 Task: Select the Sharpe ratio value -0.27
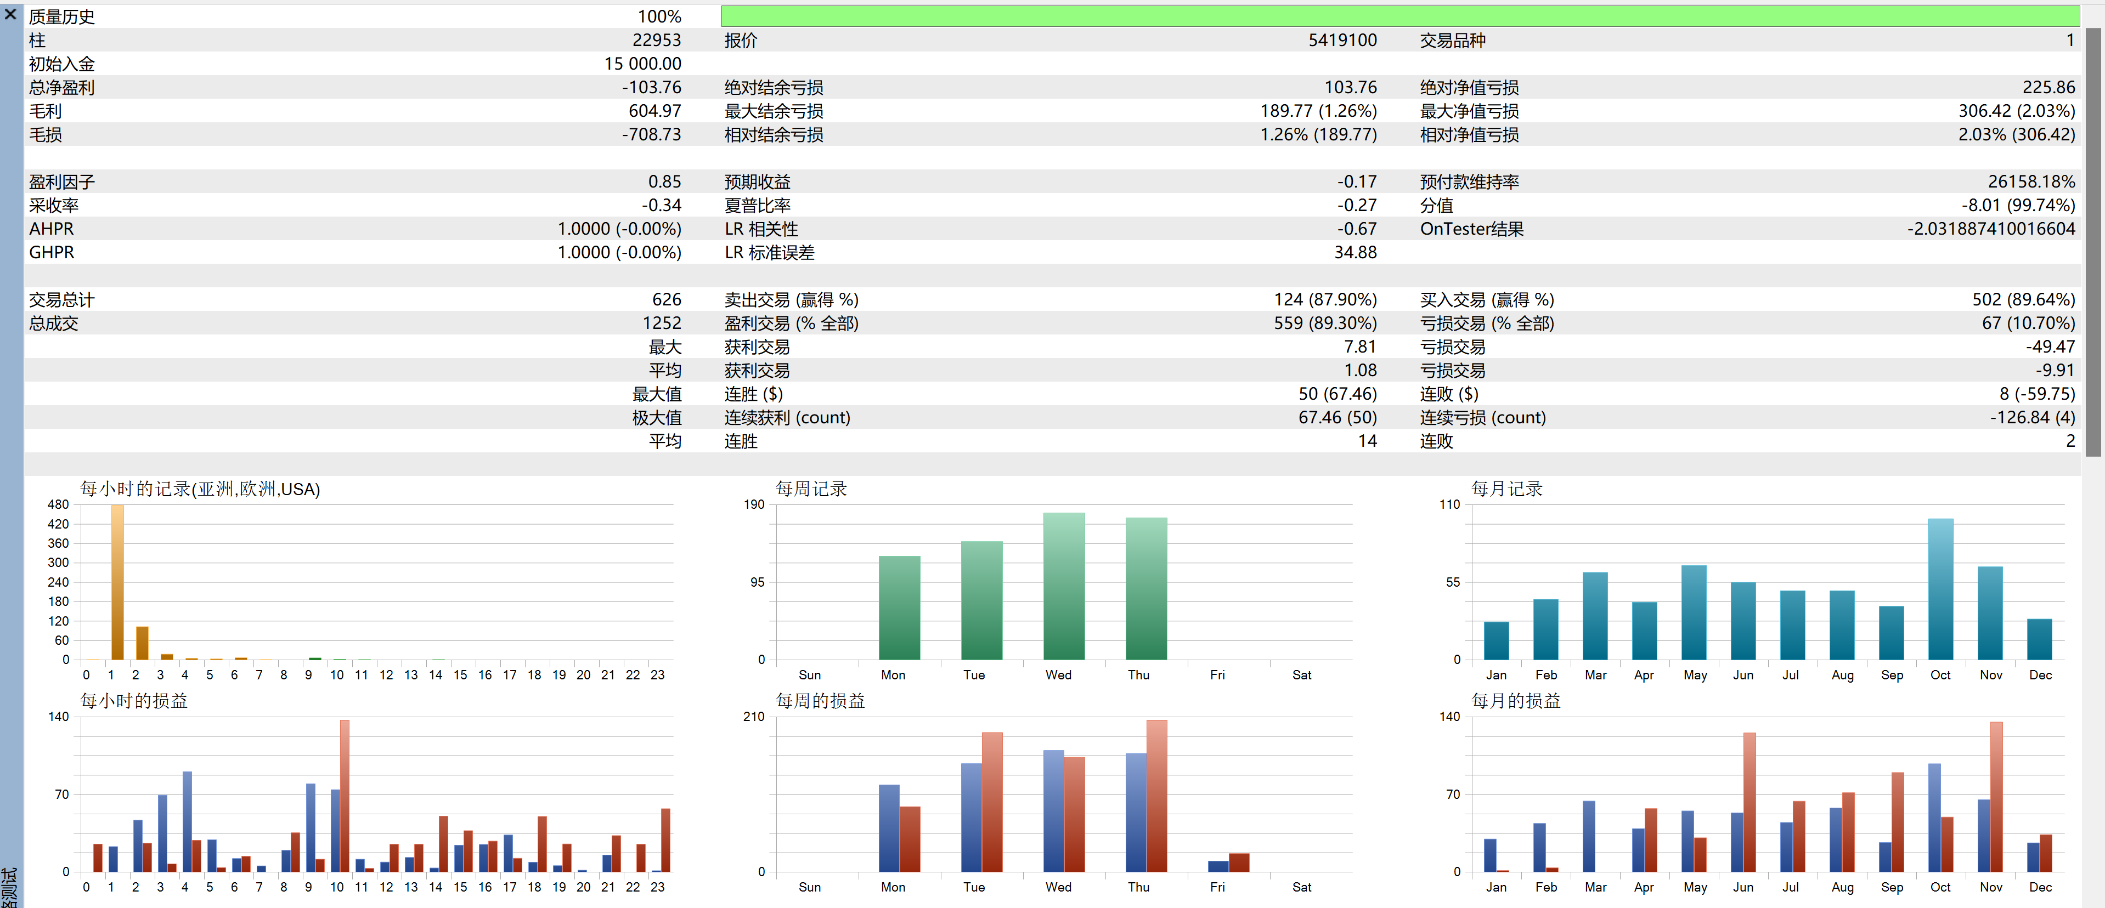(1357, 205)
